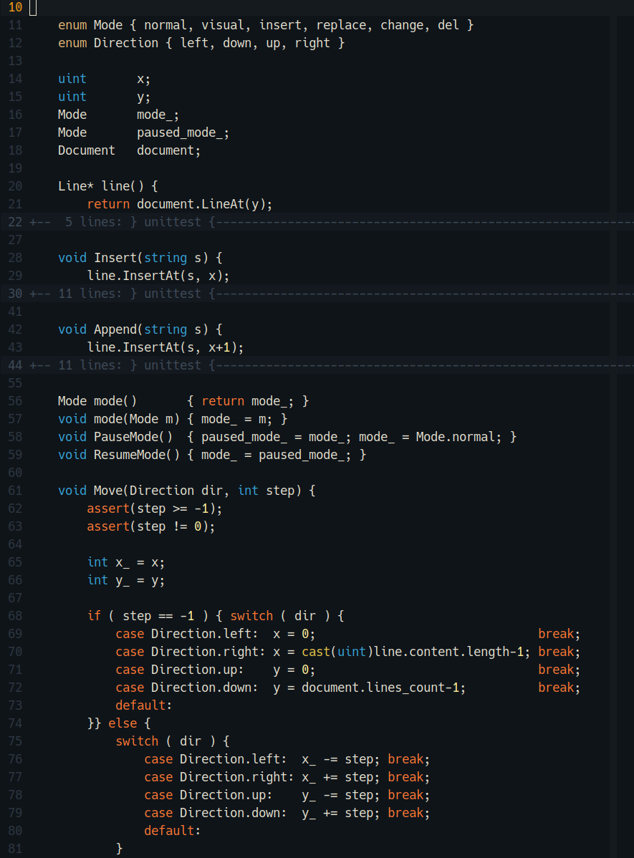This screenshot has width=634, height=858.
Task: Click 'y_ -= step;' on line 78
Action: coord(340,796)
